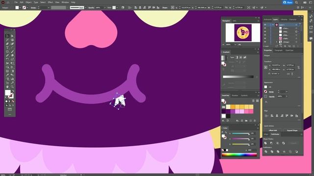Adjust the cyan slider in Color panel
This screenshot has height=176, width=314.
240,133
